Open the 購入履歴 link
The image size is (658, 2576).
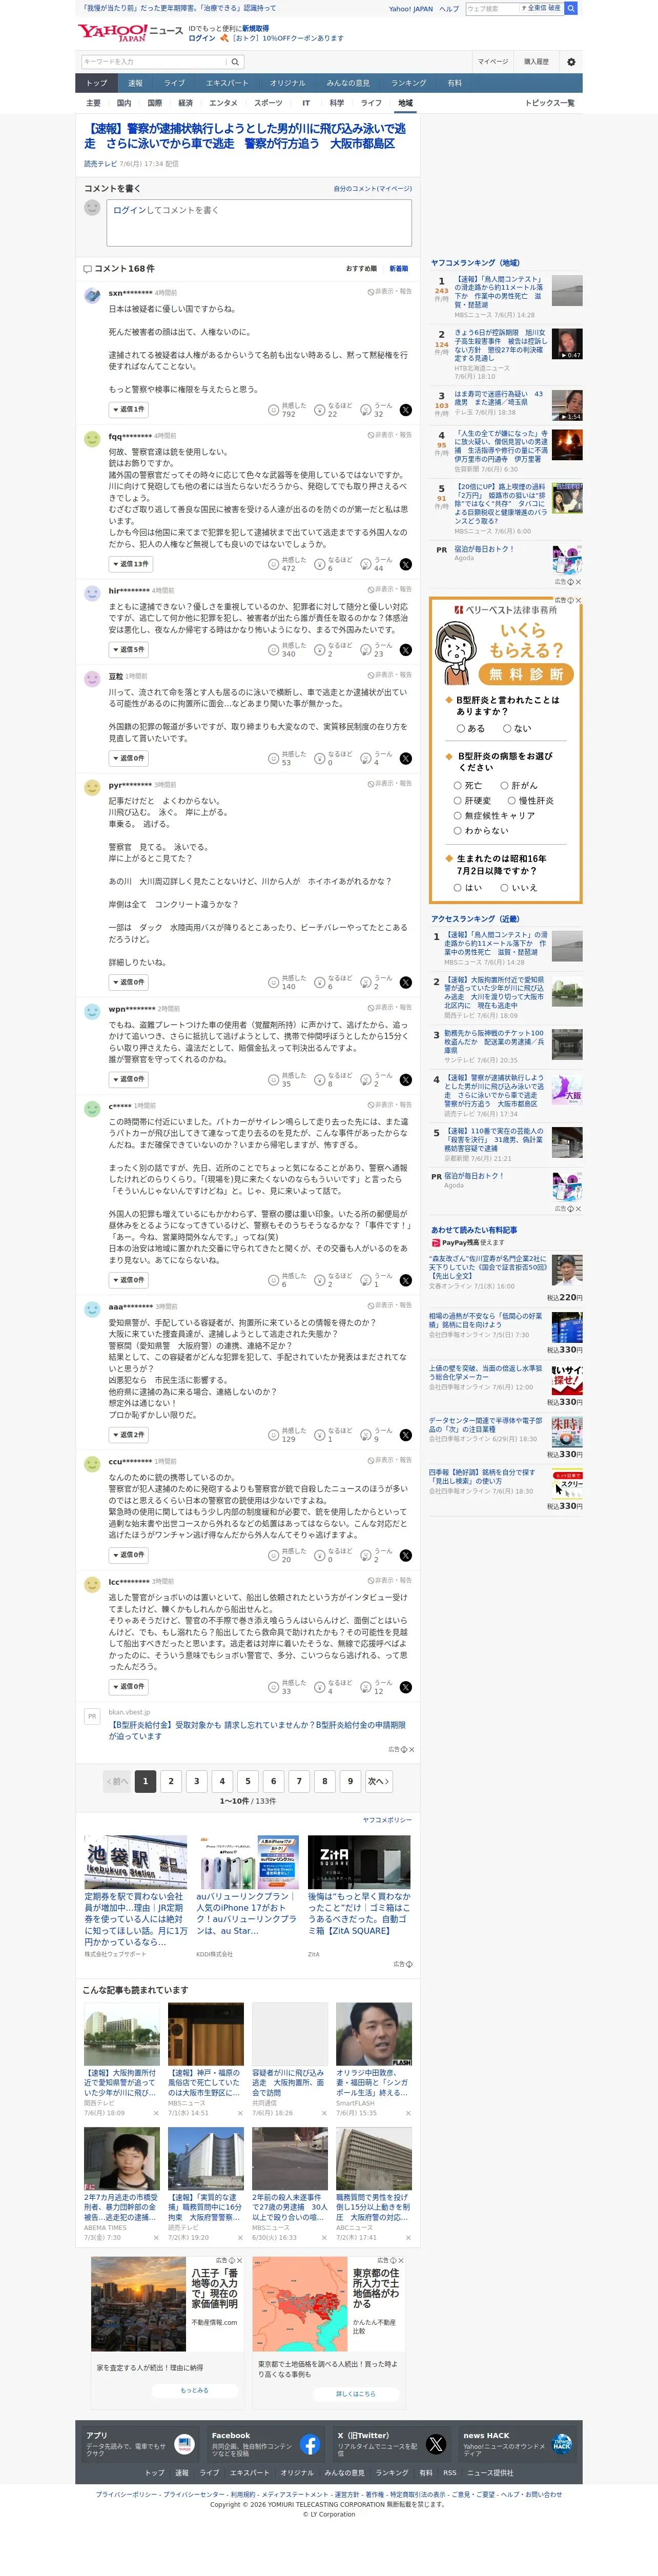pyautogui.click(x=537, y=62)
